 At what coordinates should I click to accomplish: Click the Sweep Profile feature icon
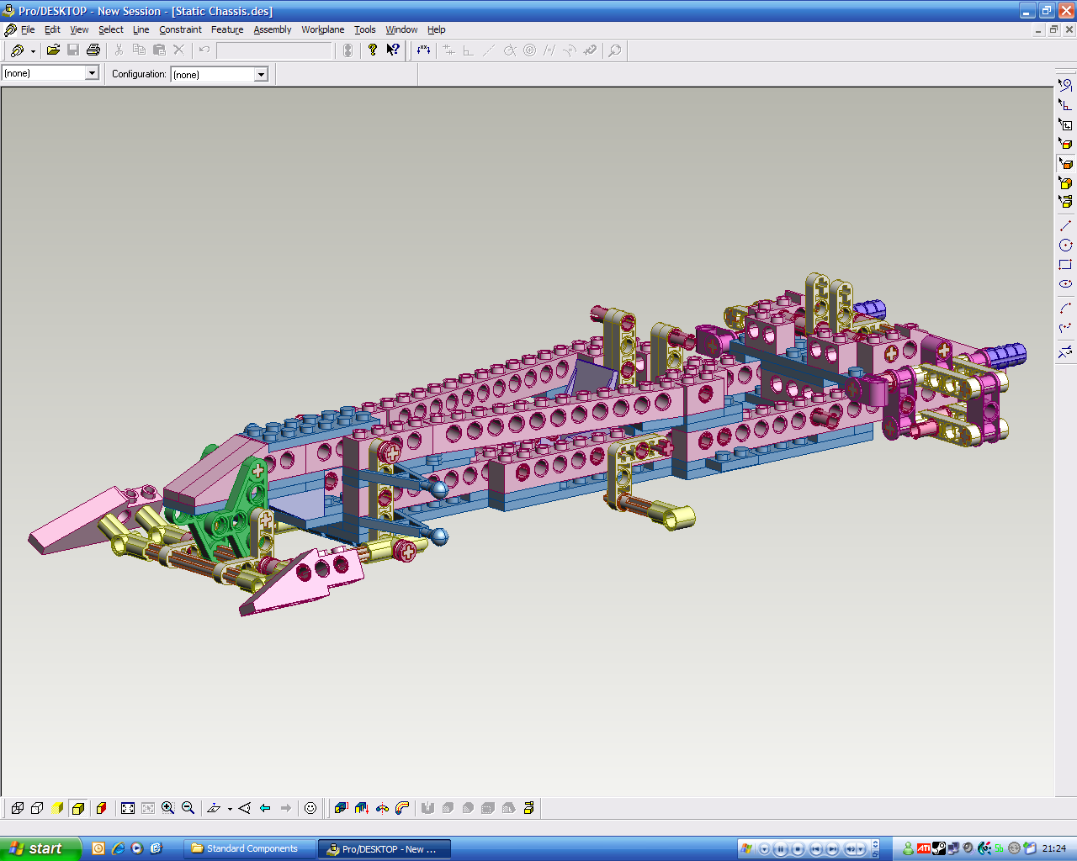coord(402,808)
